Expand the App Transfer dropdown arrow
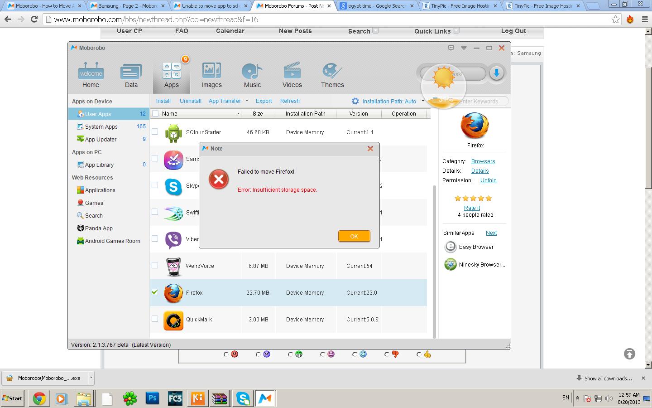The height and width of the screenshot is (408, 652). tap(247, 101)
